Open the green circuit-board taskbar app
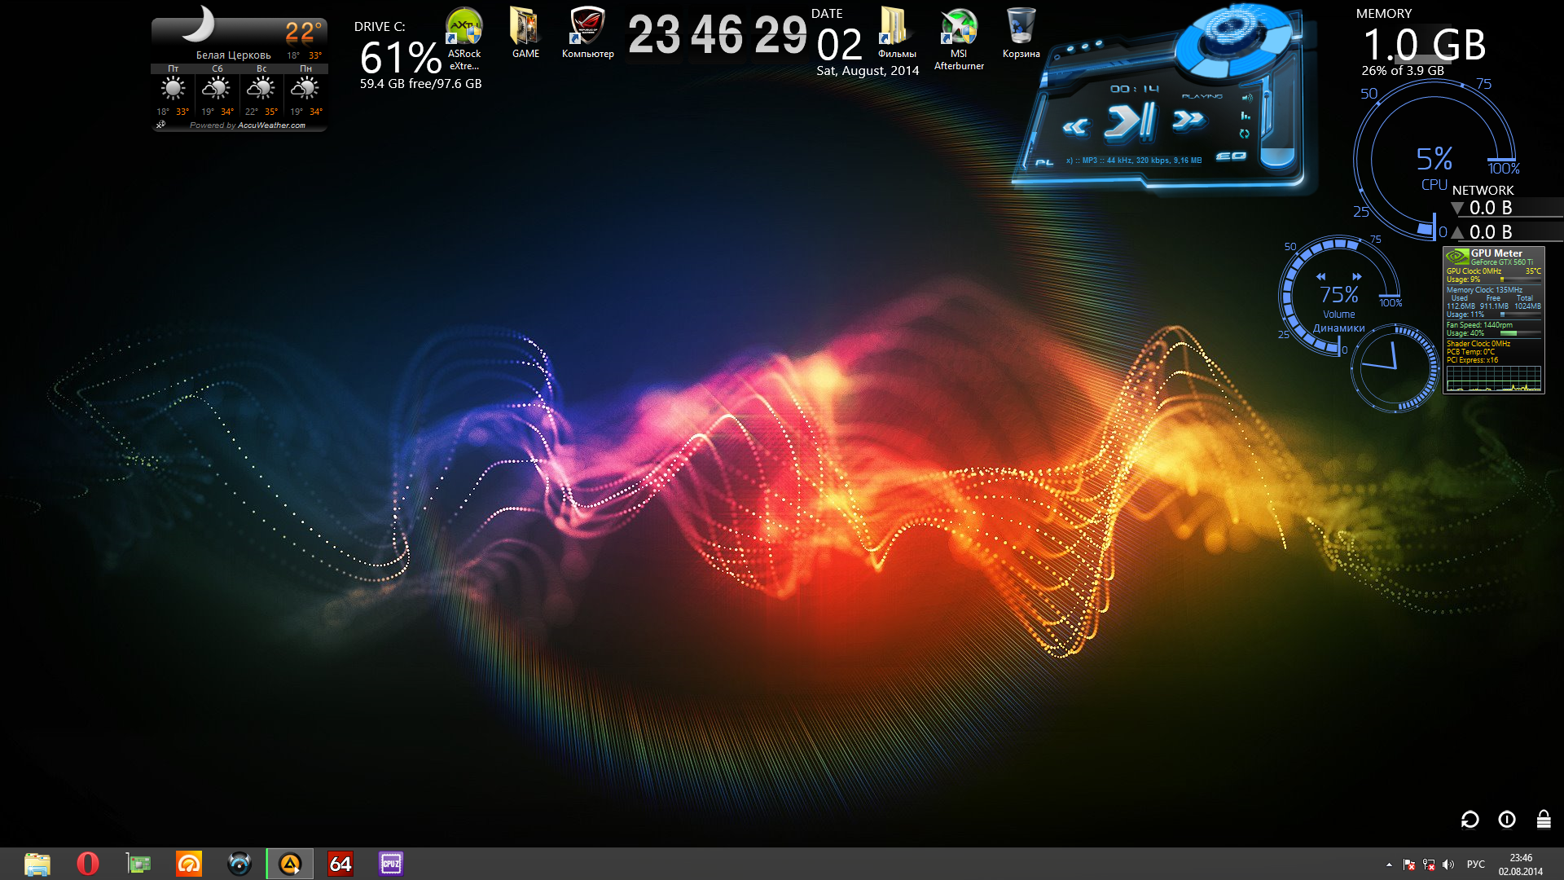1564x880 pixels. point(138,864)
